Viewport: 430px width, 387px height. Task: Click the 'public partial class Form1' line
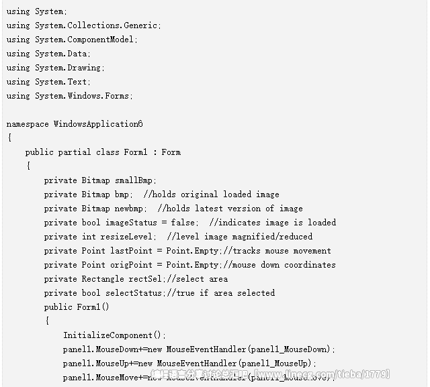tap(103, 152)
